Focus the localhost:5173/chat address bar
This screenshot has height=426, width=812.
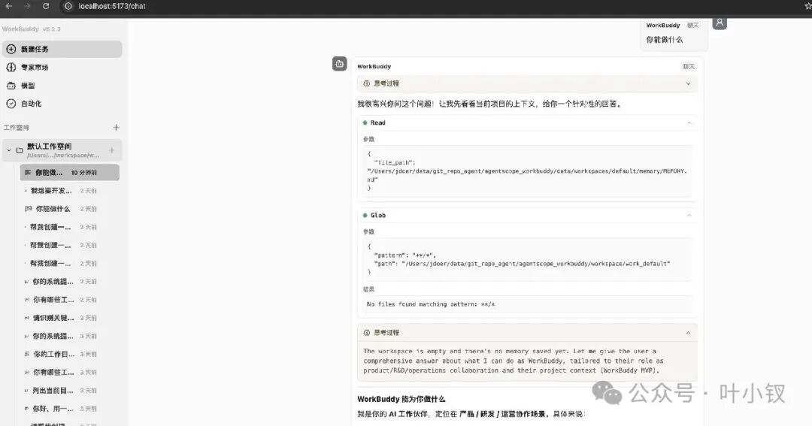point(112,6)
